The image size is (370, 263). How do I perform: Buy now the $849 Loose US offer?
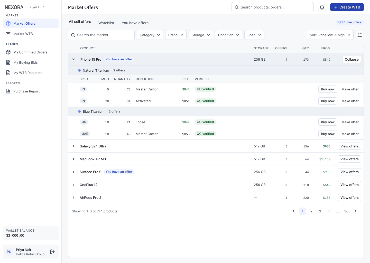pyautogui.click(x=328, y=122)
